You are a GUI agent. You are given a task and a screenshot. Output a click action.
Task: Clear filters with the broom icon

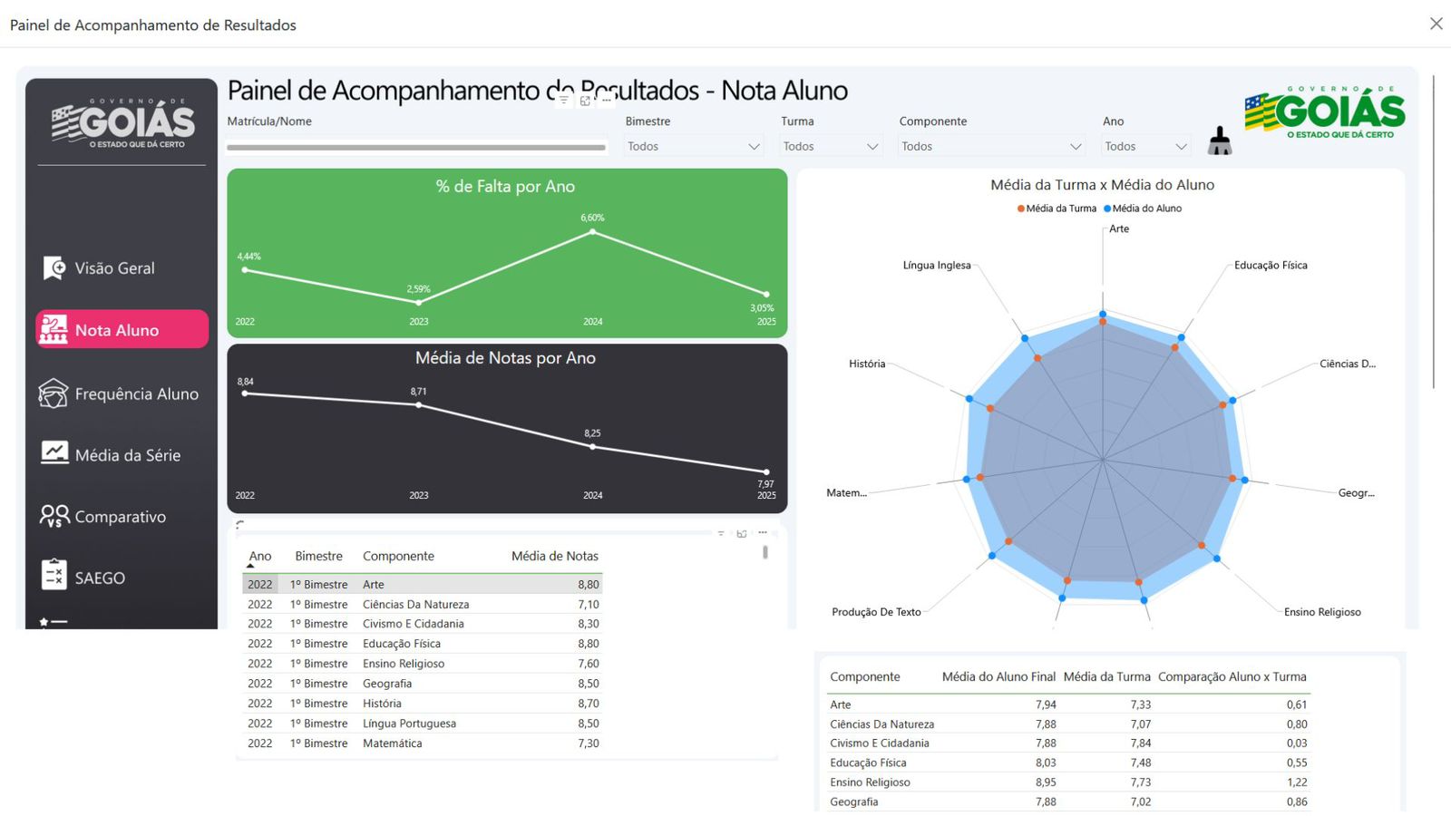(1220, 141)
